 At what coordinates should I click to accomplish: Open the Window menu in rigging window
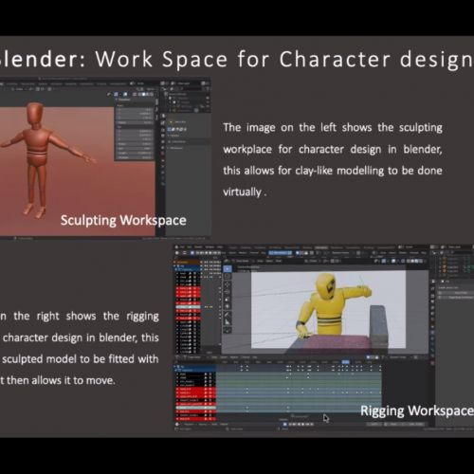[210, 247]
